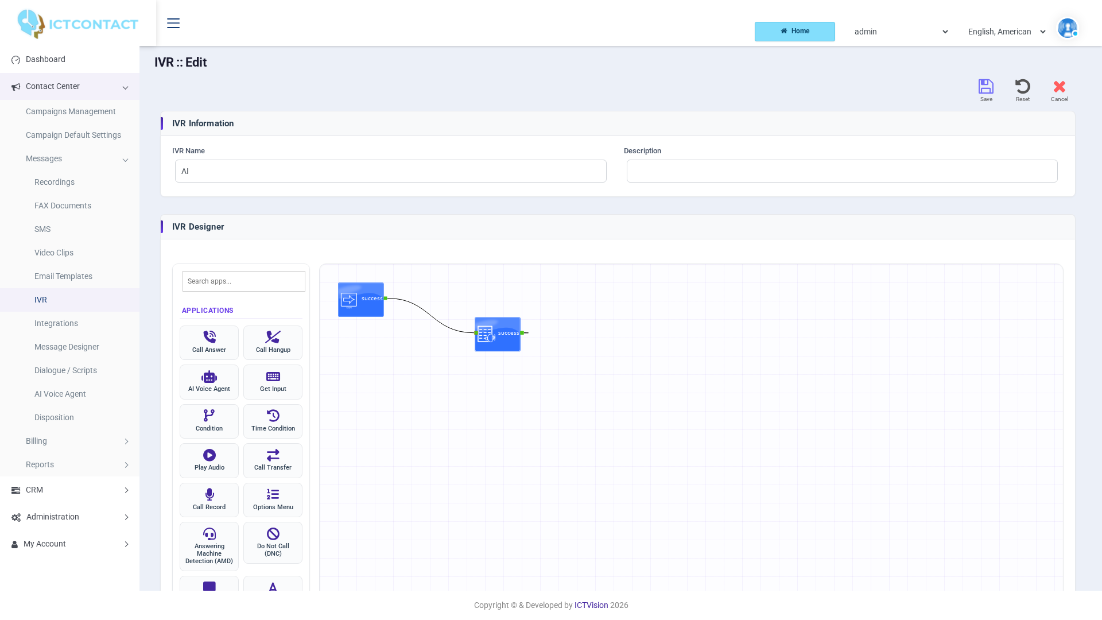Collapse the Messages submenu

click(x=69, y=159)
